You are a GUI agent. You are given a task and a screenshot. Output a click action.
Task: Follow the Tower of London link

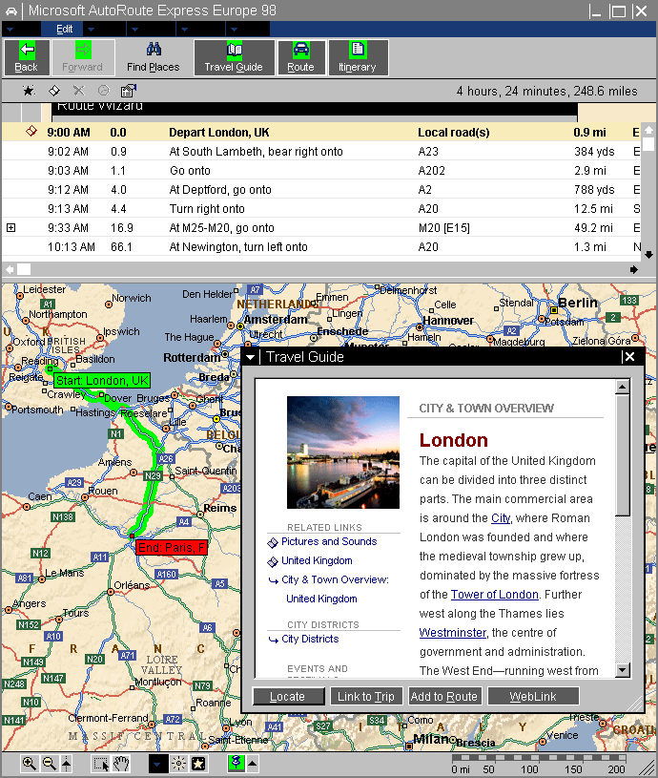point(495,595)
